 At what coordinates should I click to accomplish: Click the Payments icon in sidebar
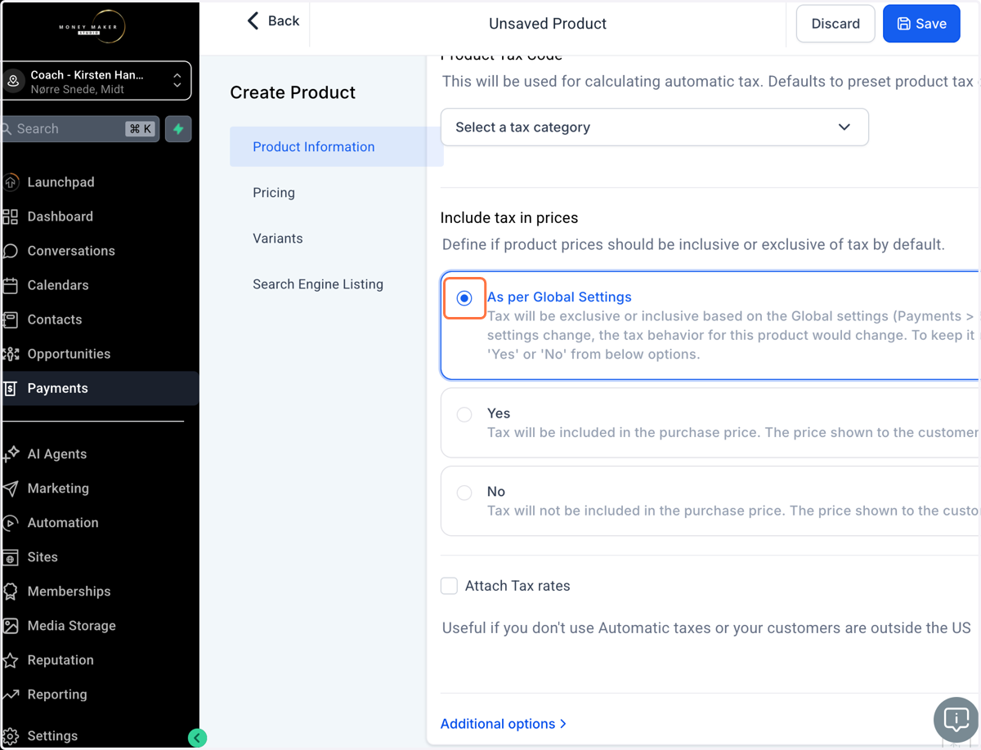coord(11,388)
